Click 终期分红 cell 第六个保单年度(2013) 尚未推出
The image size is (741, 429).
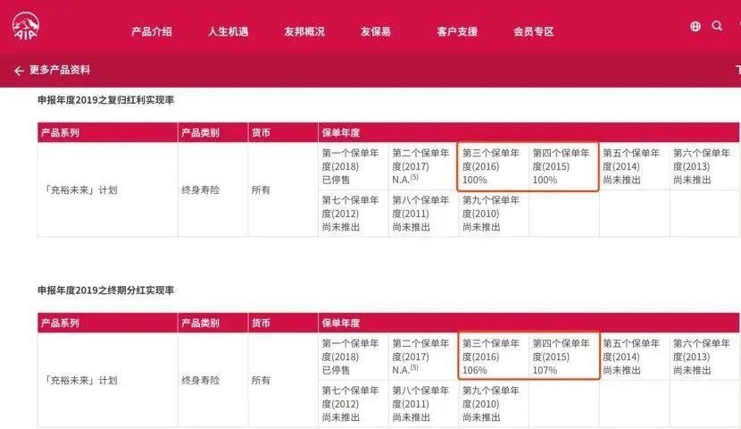click(x=704, y=357)
